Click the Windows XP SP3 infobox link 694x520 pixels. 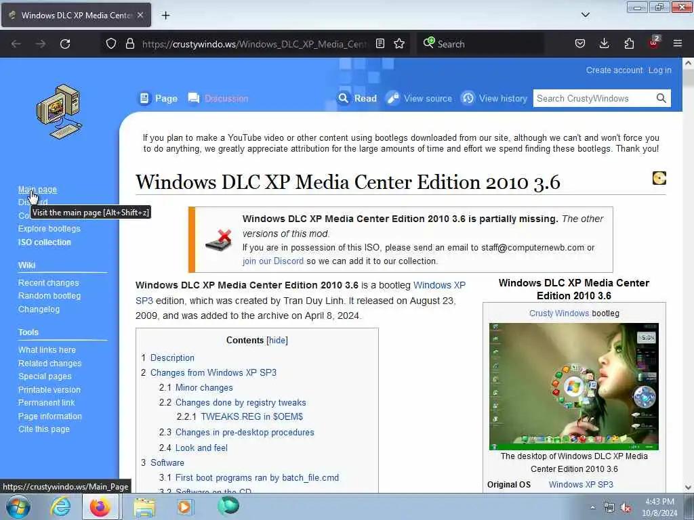(x=581, y=484)
